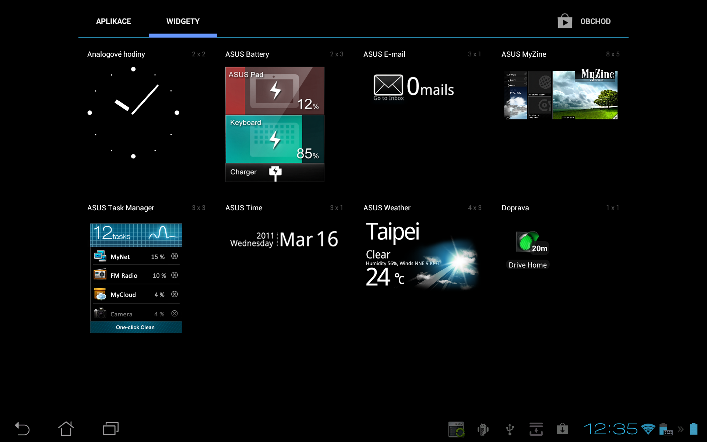The height and width of the screenshot is (442, 707).
Task: Close the MyNet task with its X
Action: [175, 256]
